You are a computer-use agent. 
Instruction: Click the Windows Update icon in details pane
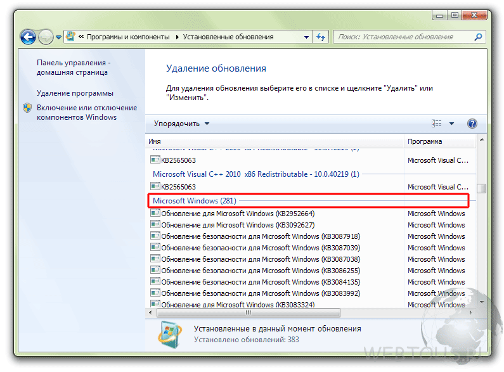tap(170, 335)
